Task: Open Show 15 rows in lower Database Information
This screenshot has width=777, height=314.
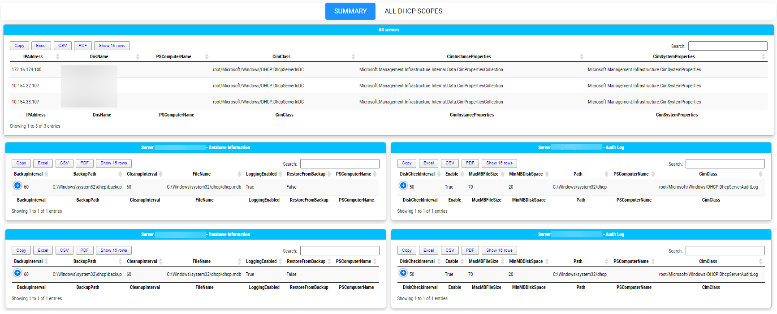Action: coord(114,250)
